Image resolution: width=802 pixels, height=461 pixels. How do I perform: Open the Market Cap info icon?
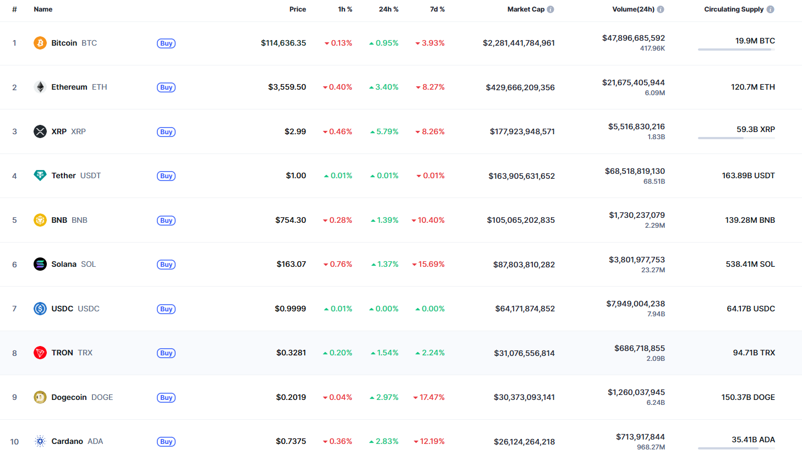click(x=550, y=9)
